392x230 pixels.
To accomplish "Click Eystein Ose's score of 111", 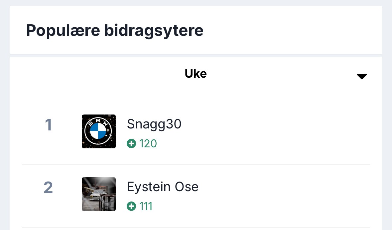I will click(146, 206).
